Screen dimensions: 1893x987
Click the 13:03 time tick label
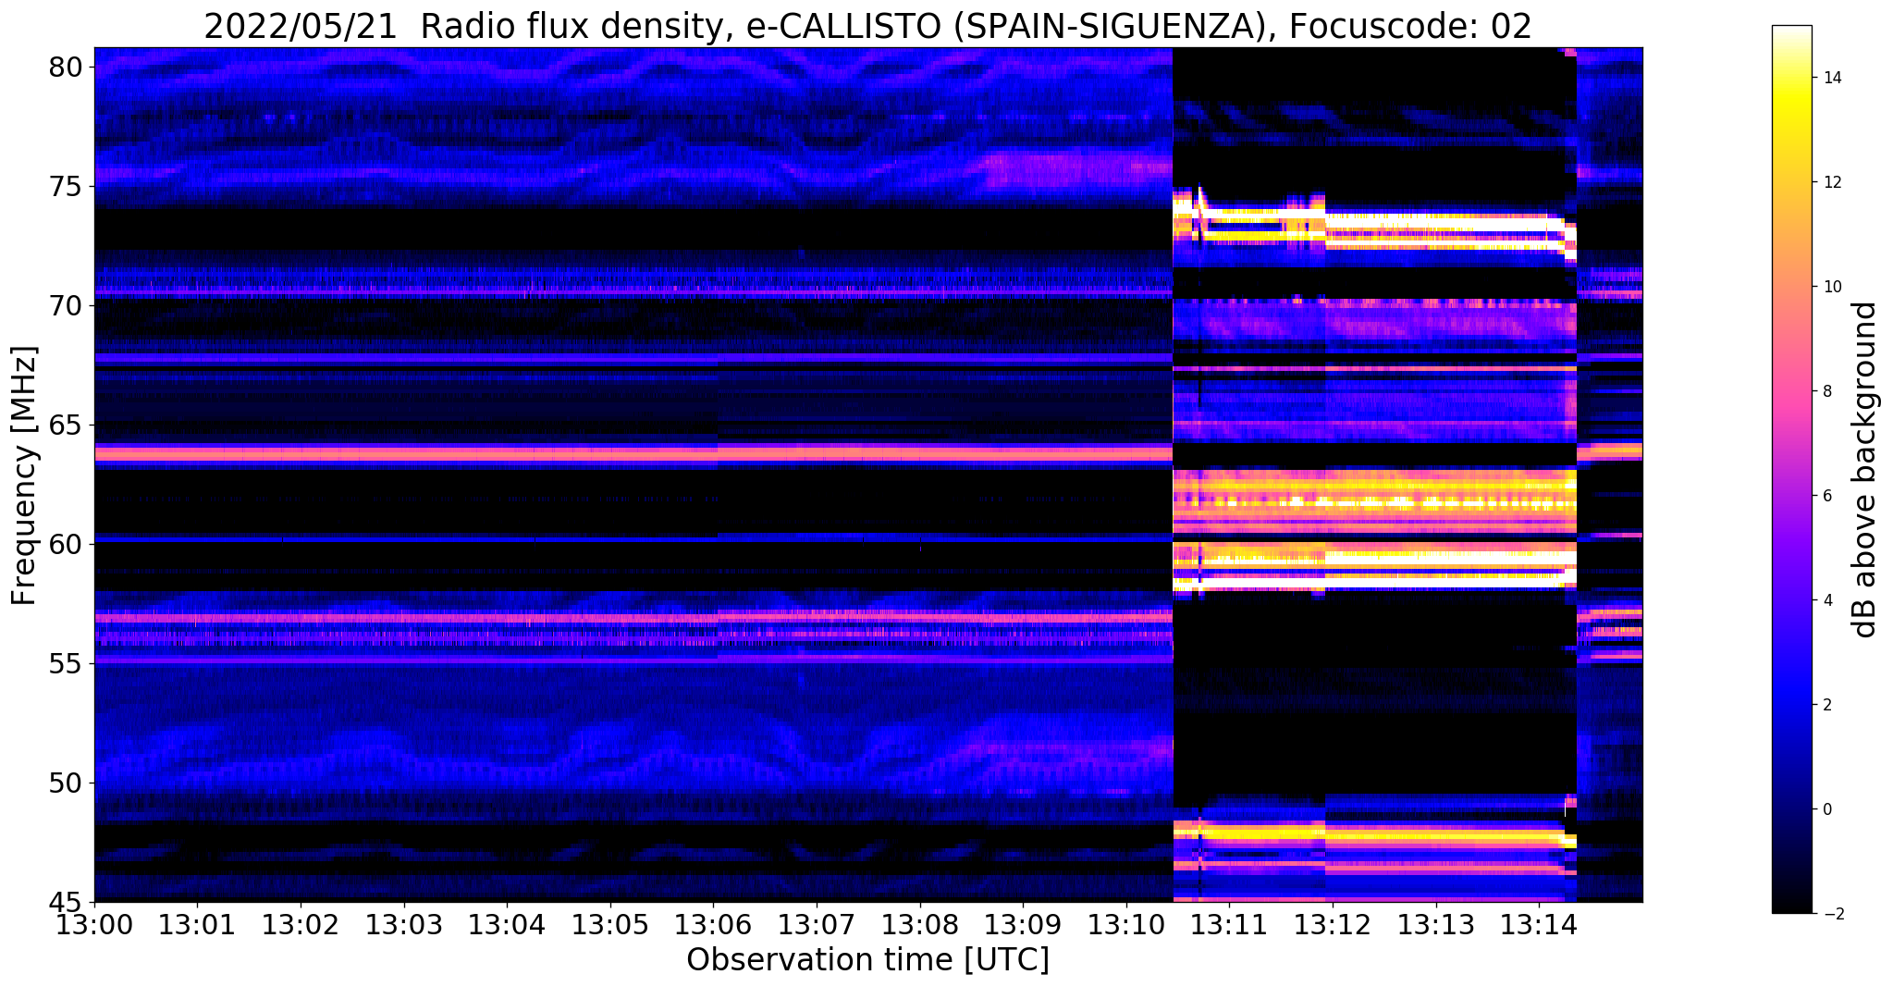tap(404, 923)
